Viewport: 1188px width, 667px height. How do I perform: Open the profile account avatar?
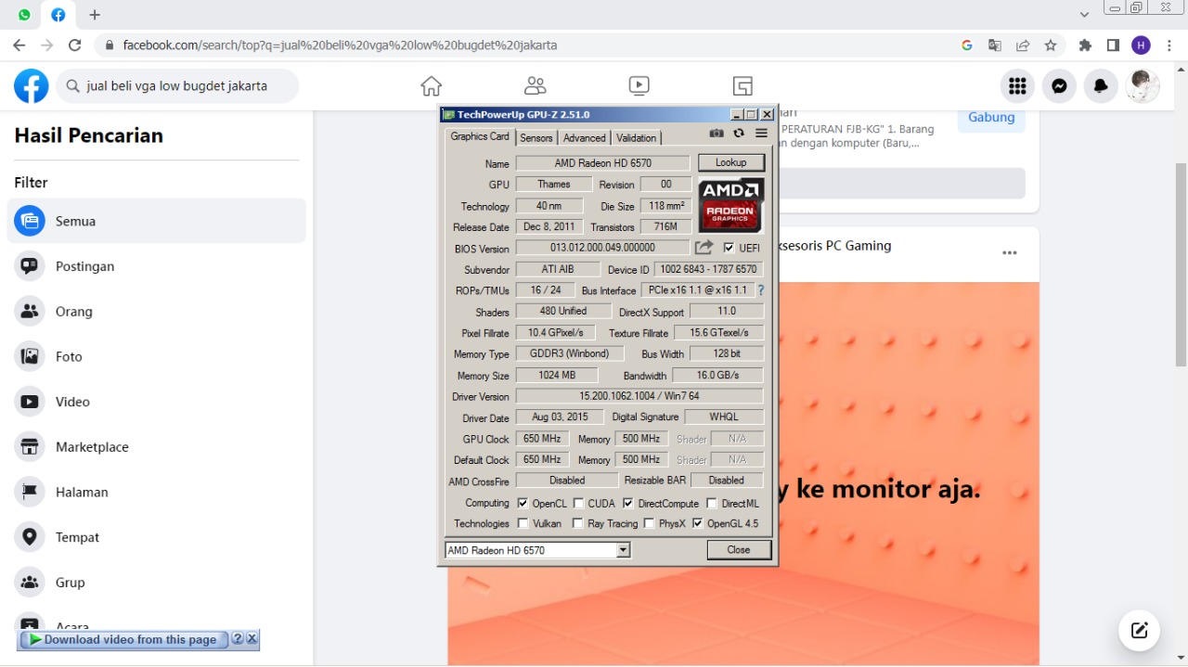(x=1143, y=86)
